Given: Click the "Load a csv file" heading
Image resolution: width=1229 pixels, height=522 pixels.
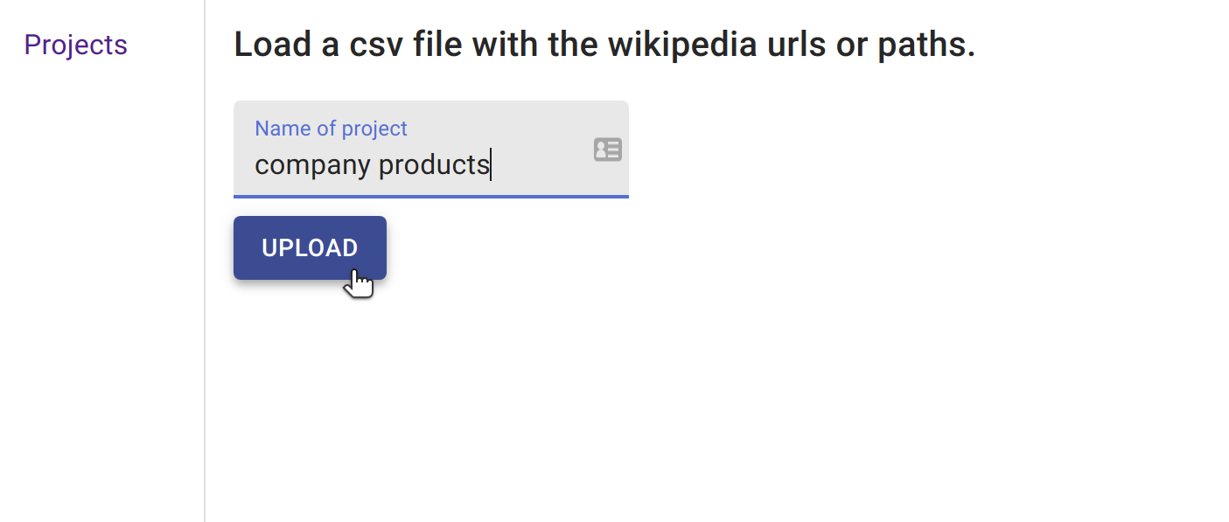Looking at the screenshot, I should (x=604, y=45).
